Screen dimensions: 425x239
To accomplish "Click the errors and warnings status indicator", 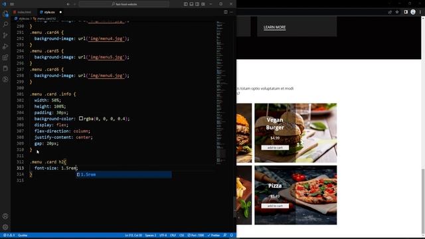I will click(9, 235).
